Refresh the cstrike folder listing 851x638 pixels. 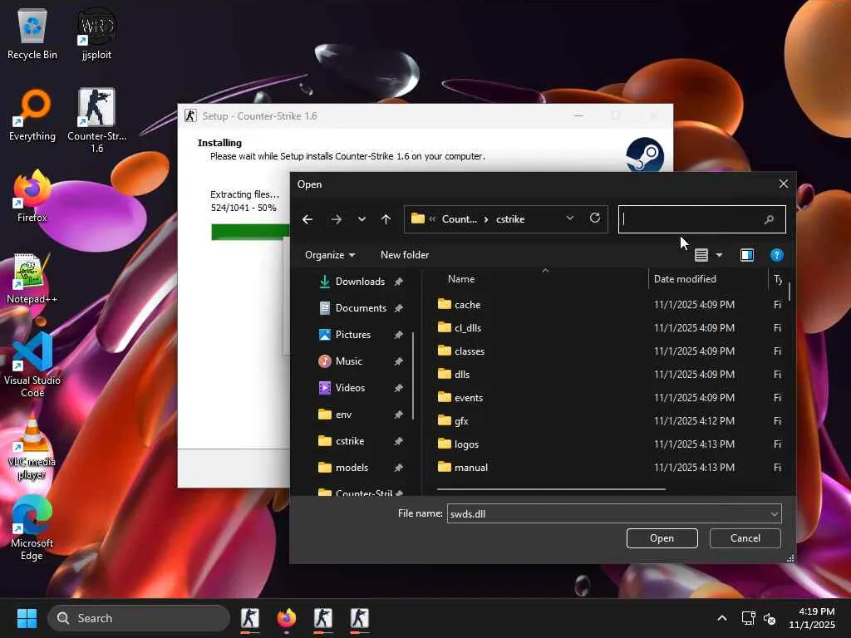pyautogui.click(x=595, y=218)
